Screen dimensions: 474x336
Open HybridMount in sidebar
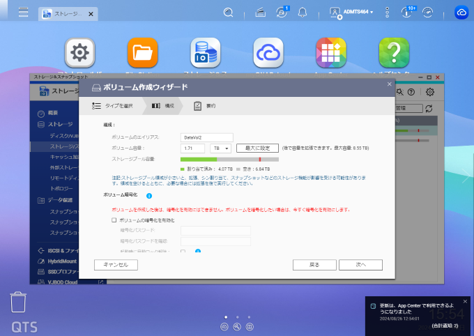coord(57,261)
